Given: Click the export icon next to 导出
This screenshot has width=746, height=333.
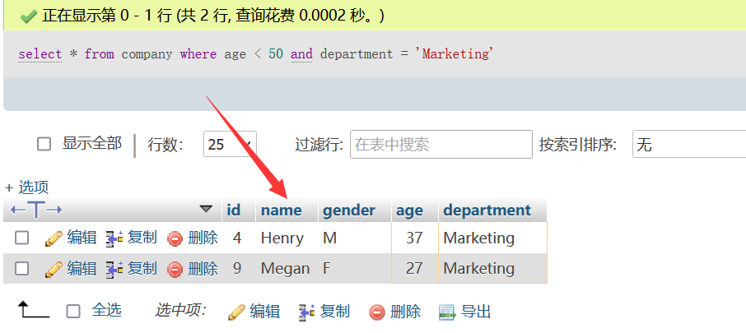Looking at the screenshot, I should [447, 312].
